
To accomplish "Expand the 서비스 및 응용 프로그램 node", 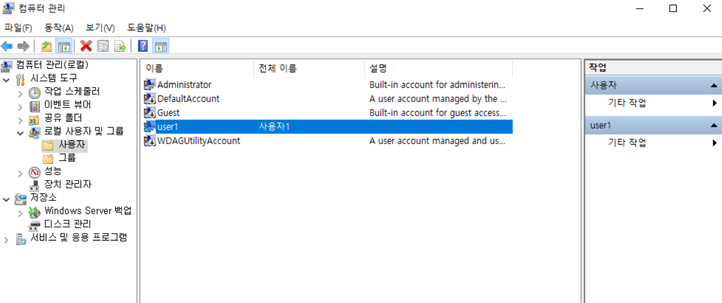I will coord(6,240).
